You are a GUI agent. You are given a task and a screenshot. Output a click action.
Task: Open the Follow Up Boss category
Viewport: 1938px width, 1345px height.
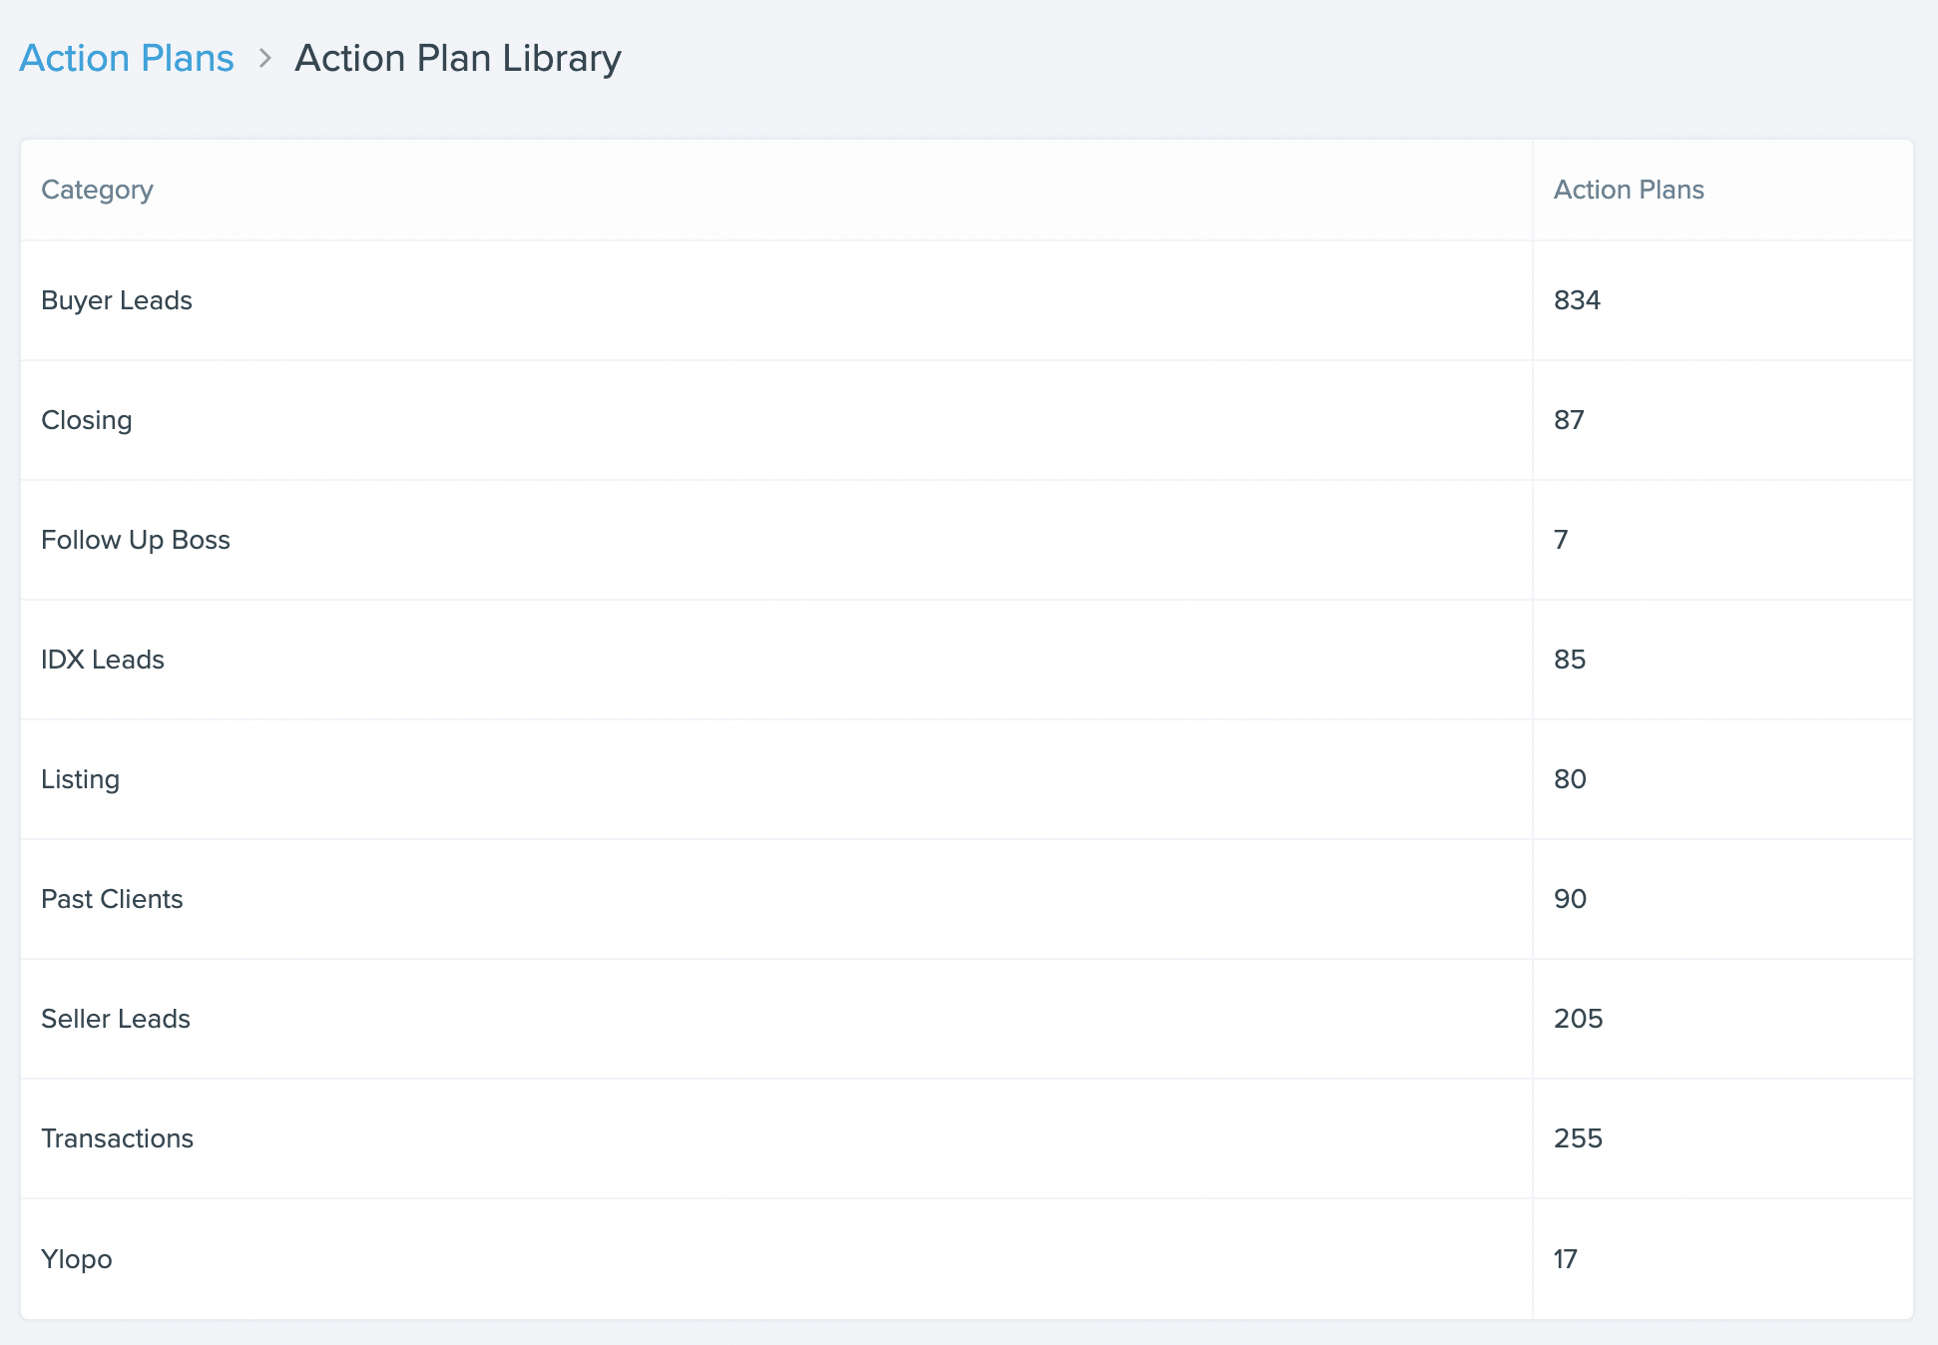click(x=136, y=540)
